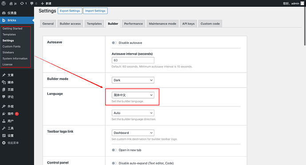The image size is (306, 165).
Task: Switch to the Templates tab
Action: coord(94,24)
